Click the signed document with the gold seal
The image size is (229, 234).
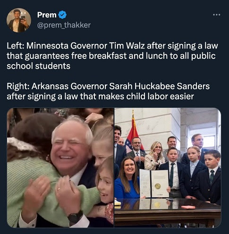click(x=154, y=184)
